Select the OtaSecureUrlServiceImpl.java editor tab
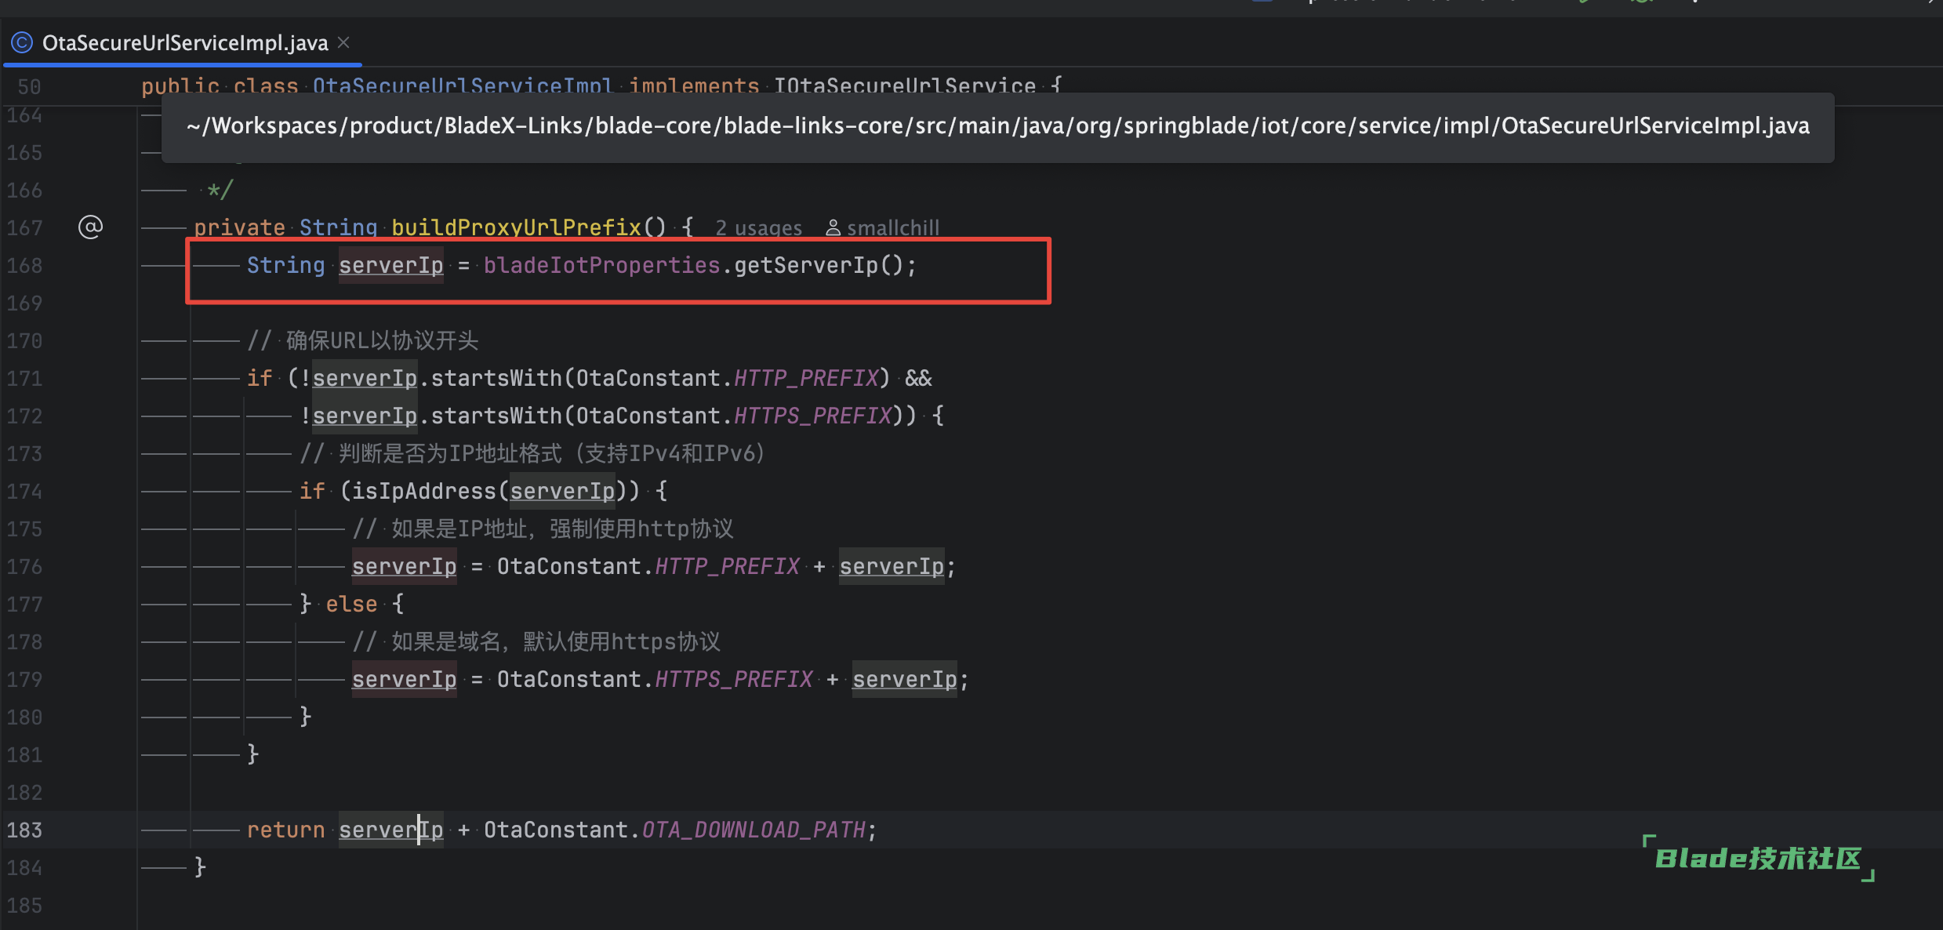Screen dimensions: 1943x930 (x=184, y=42)
